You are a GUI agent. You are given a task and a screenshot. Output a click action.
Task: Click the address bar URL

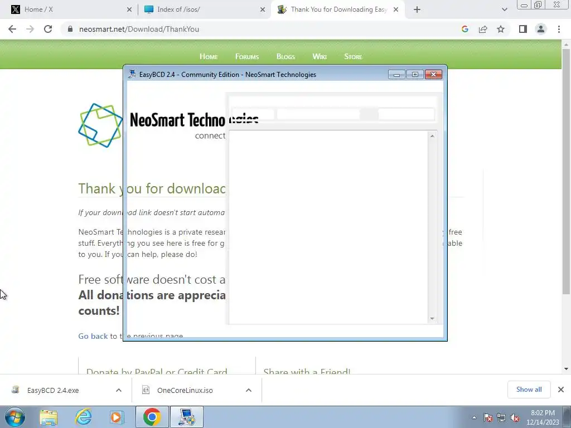pos(139,29)
